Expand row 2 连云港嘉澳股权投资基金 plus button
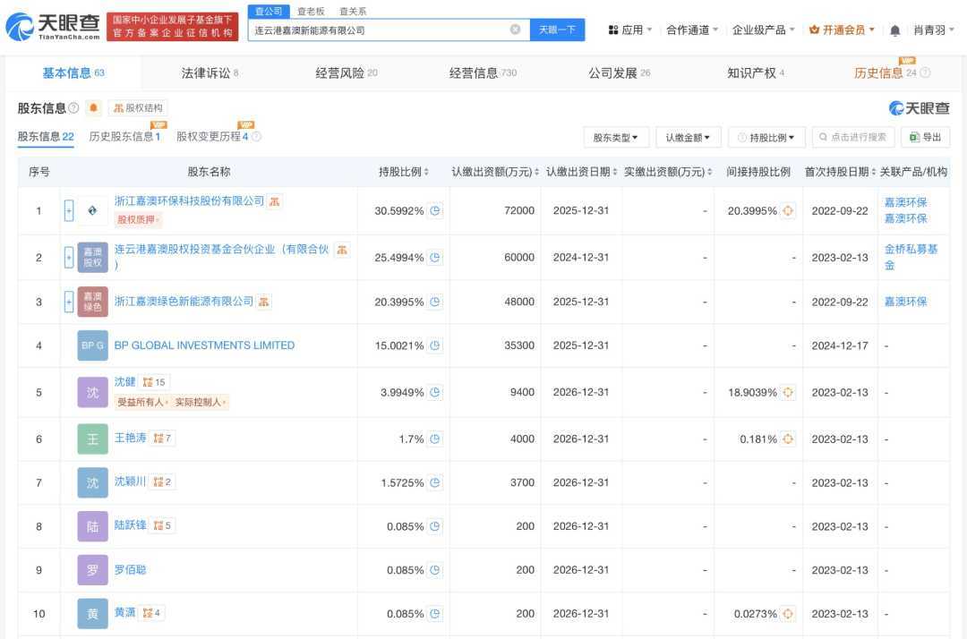This screenshot has height=639, width=967. (x=69, y=258)
